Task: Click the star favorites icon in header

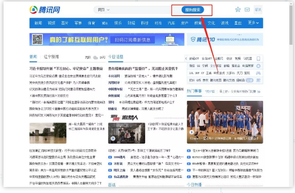Action: click(238, 10)
